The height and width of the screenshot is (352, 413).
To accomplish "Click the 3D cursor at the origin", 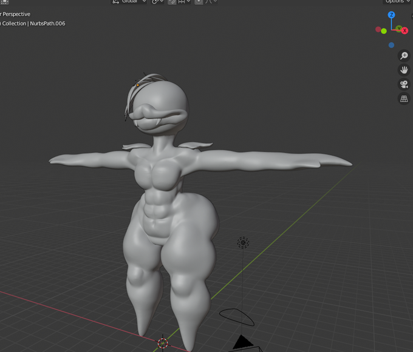I will coord(163,343).
